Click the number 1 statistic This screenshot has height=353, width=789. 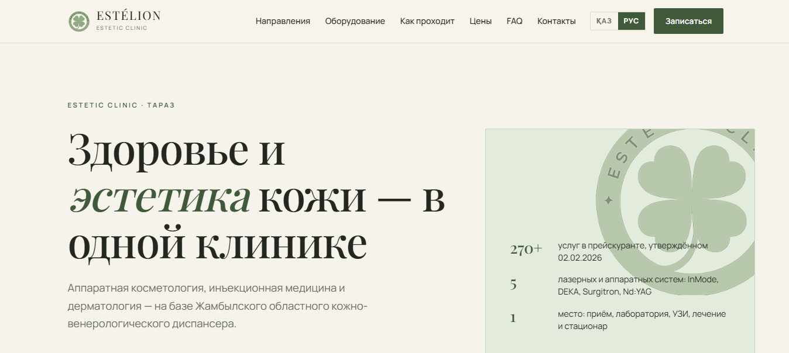(x=513, y=319)
